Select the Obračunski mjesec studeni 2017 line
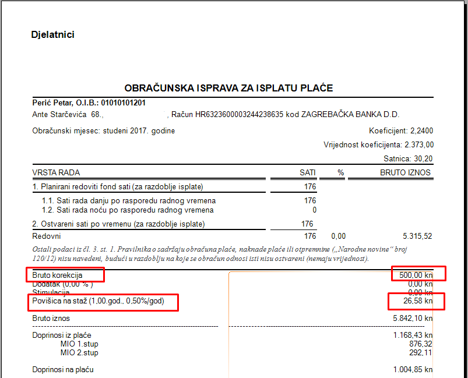468x378 pixels. [103, 131]
